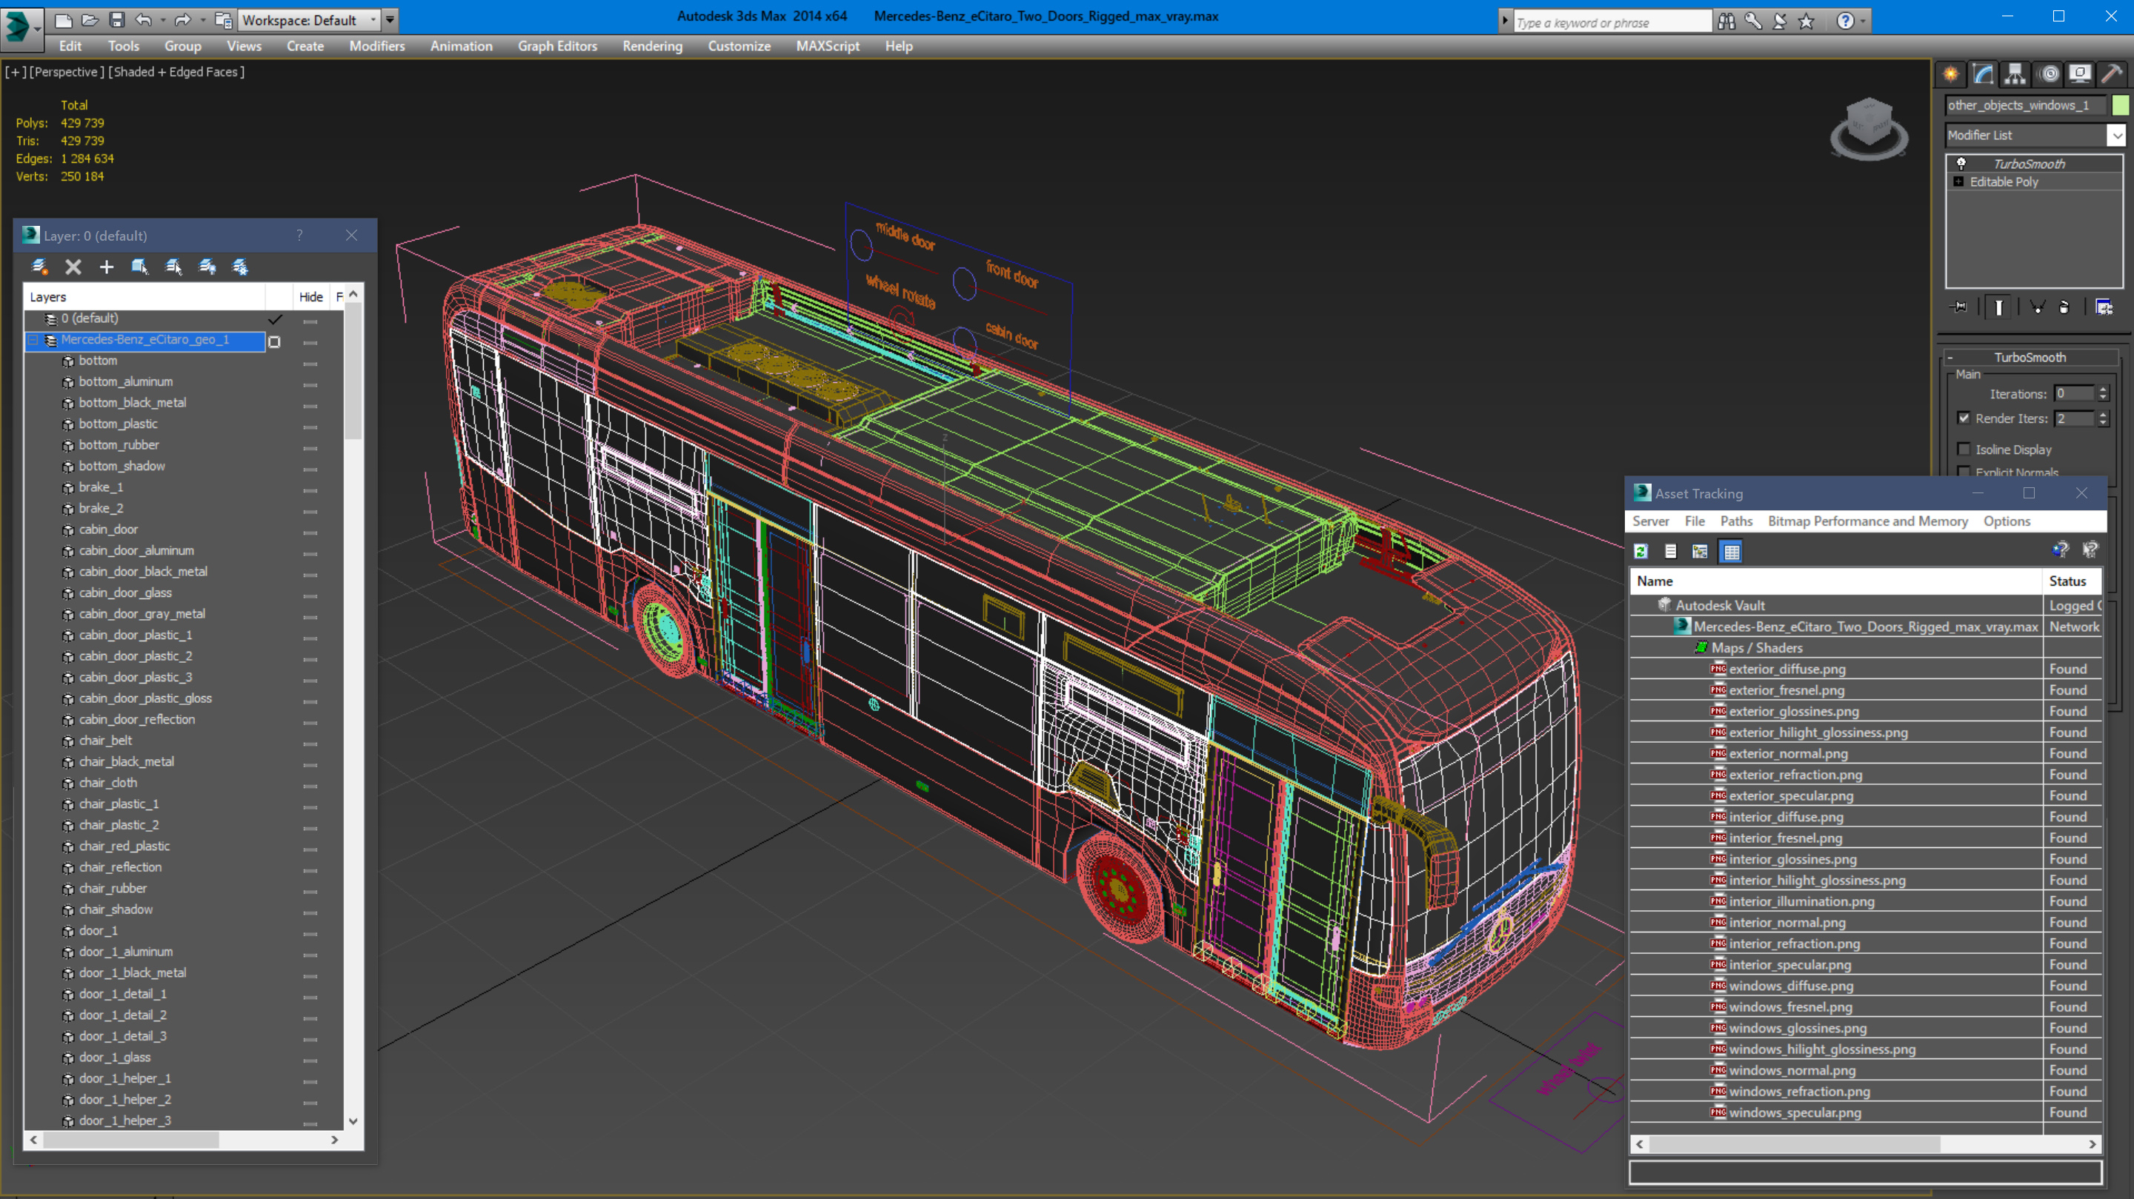Screen dimensions: 2134x1199
Task: Open the Modifiers menu
Action: 377,47
